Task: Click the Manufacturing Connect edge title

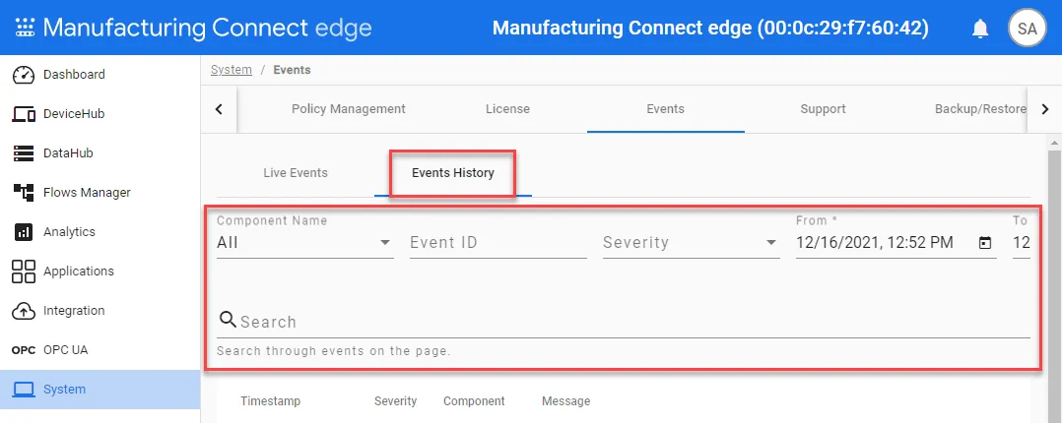Action: (x=208, y=28)
